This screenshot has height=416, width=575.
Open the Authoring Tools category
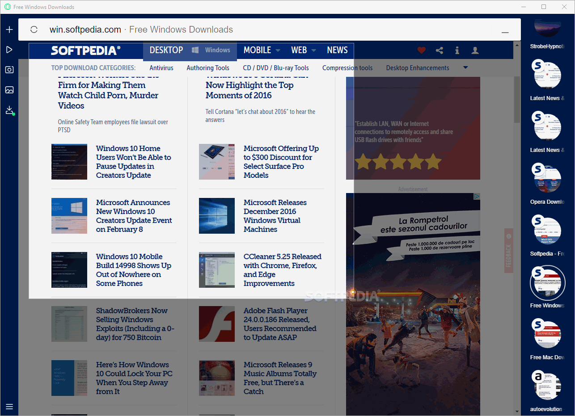point(208,68)
